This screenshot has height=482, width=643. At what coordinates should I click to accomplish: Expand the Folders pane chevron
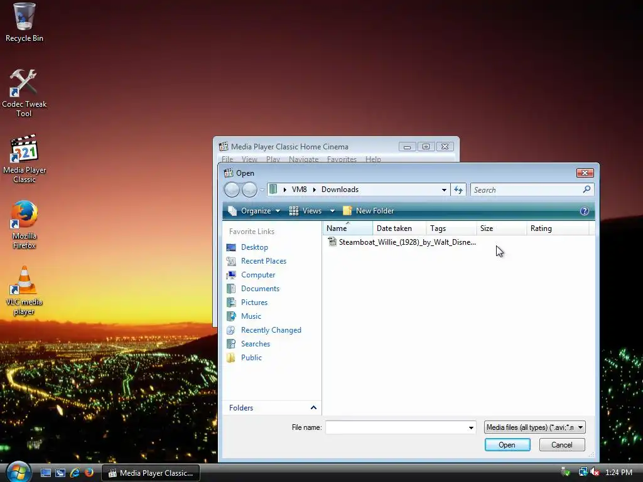[x=313, y=407]
